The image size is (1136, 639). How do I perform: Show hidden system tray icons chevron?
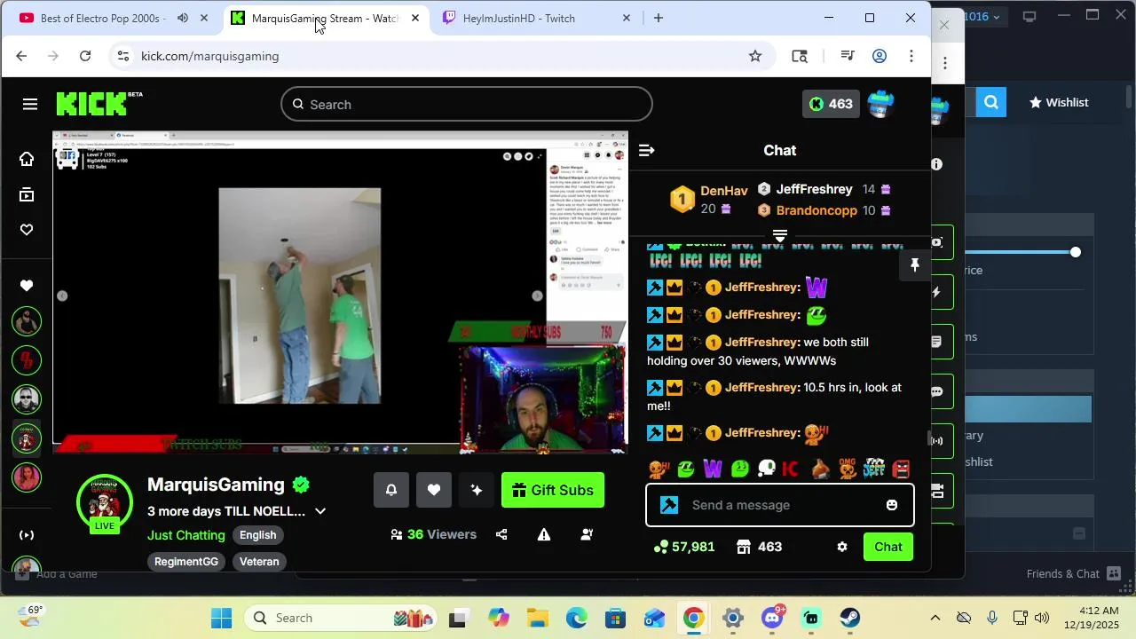click(935, 618)
